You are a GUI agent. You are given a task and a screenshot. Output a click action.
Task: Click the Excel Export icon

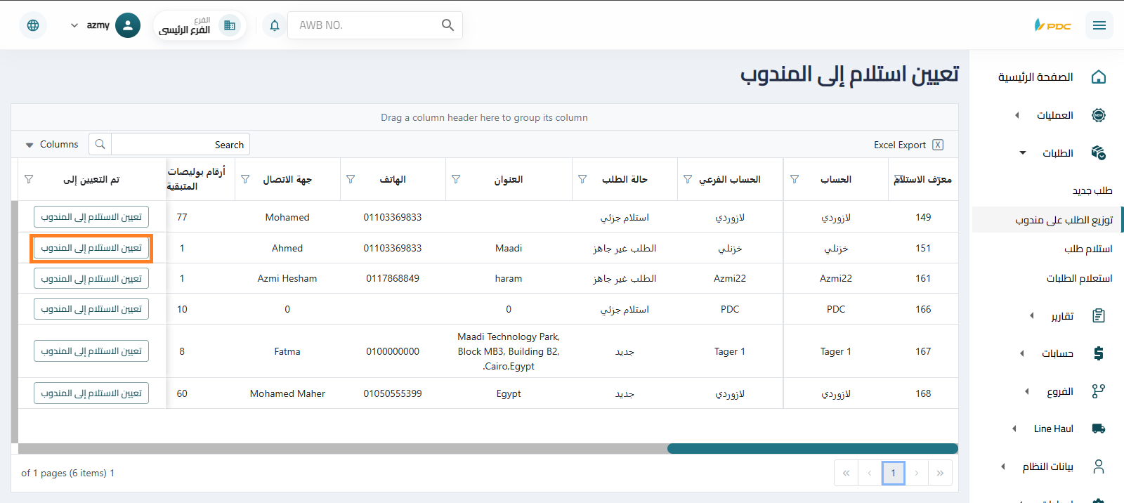click(938, 145)
